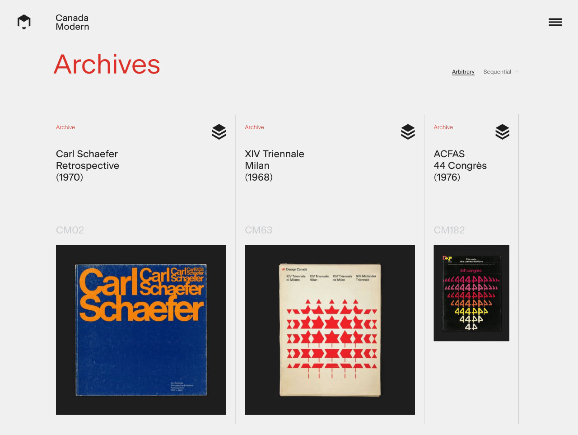Click the layers icon on Carl Schaefer card
578x435 pixels.
point(219,132)
